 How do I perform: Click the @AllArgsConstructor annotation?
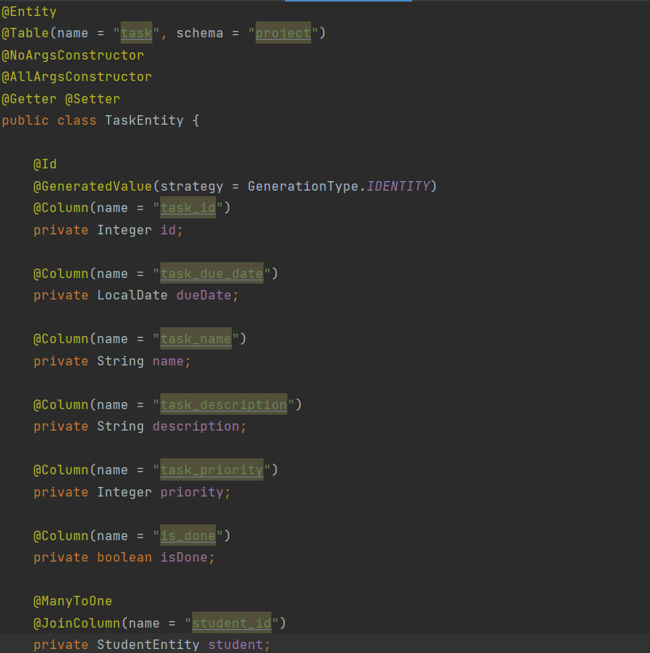(x=77, y=77)
